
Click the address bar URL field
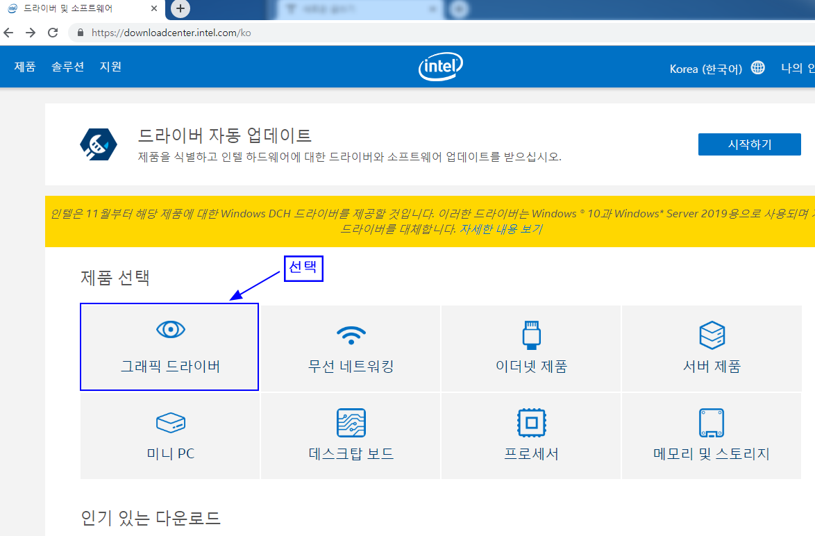point(442,33)
